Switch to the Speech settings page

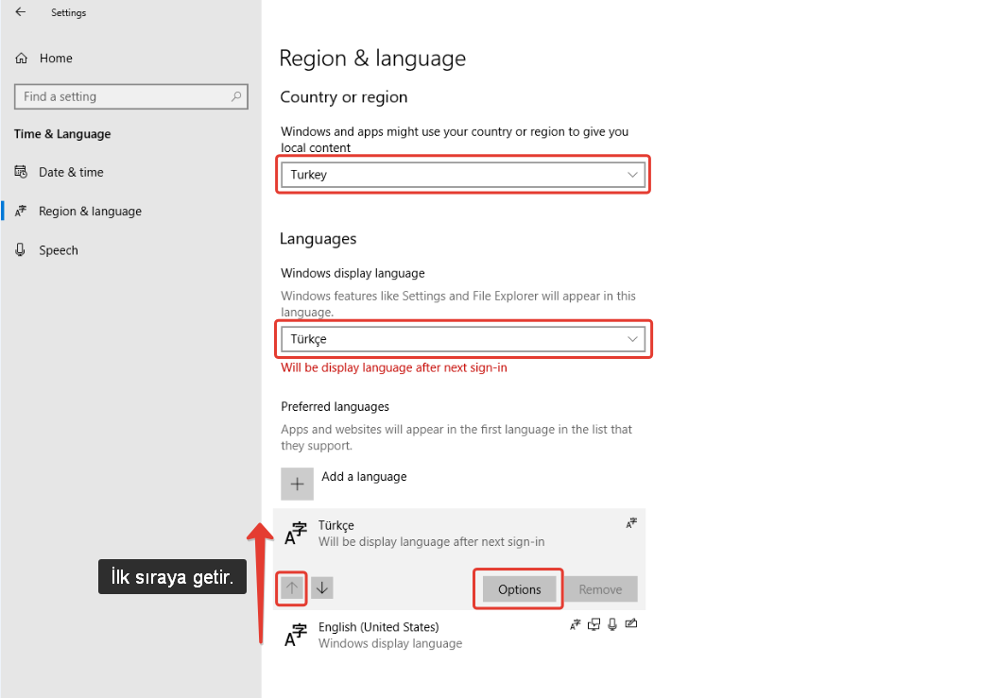click(x=59, y=250)
